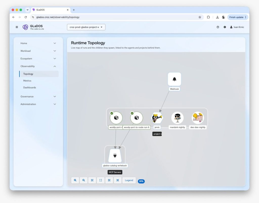Expand the Governance sidebar section

(38, 97)
